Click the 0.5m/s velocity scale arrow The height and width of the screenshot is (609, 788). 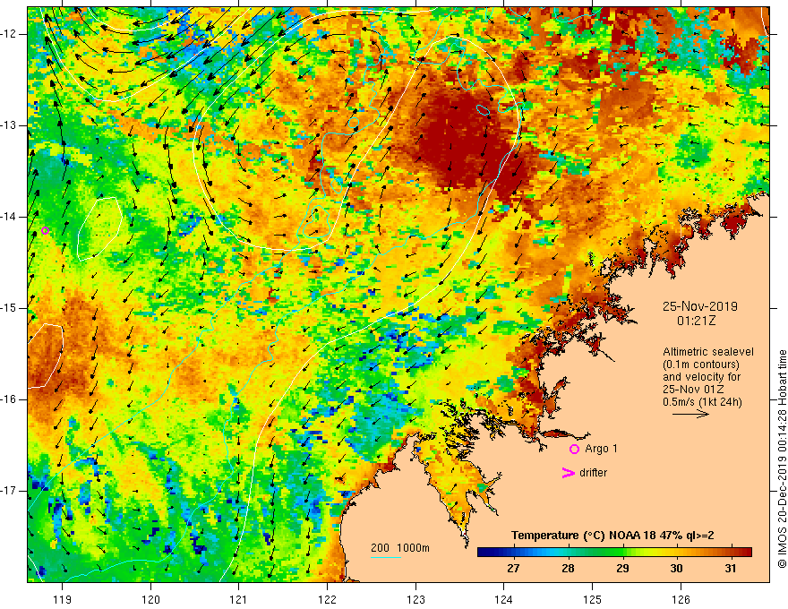click(690, 414)
